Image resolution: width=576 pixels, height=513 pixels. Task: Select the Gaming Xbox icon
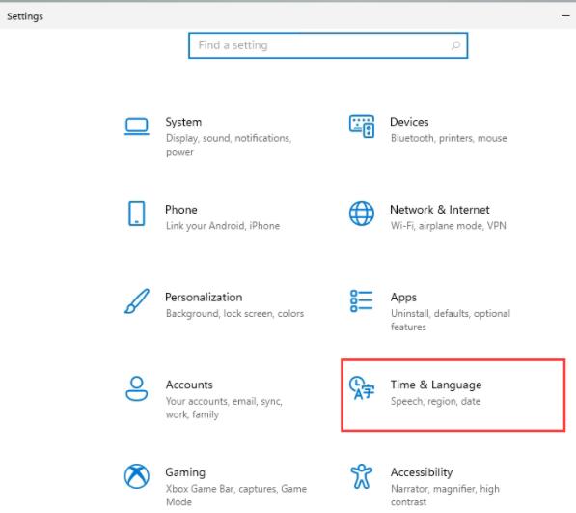click(x=137, y=476)
